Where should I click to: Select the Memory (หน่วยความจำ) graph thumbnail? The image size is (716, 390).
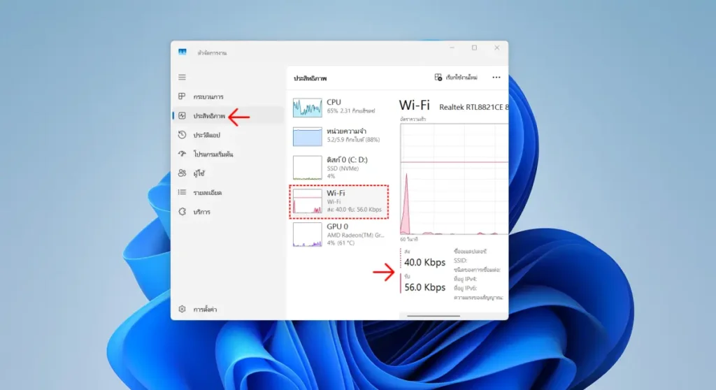(308, 136)
